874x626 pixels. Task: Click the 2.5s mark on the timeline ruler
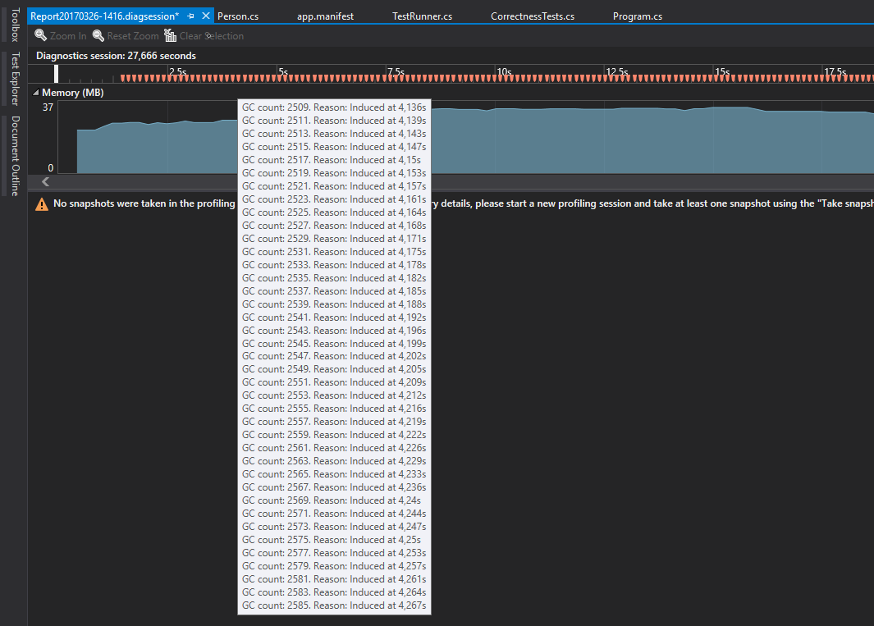point(178,71)
